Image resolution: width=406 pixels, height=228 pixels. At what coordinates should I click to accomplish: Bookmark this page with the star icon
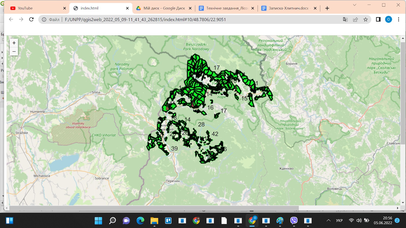[x=365, y=20]
